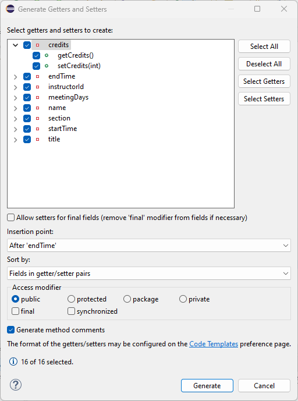Uncheck the startTime field checkbox
The width and height of the screenshot is (298, 401).
[x=27, y=129]
